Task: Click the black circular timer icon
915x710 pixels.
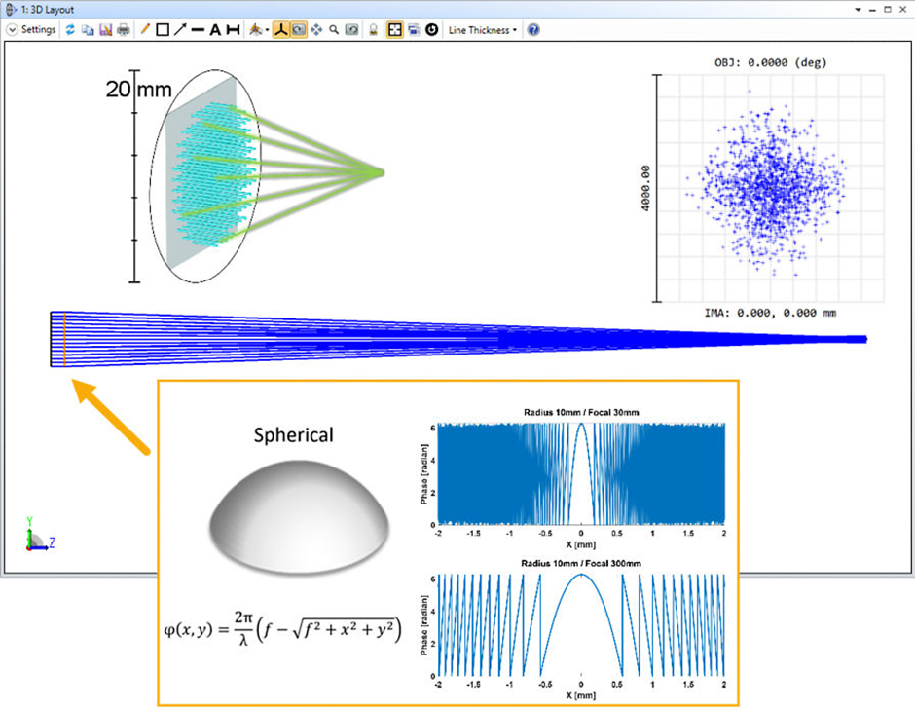Action: coord(432,30)
